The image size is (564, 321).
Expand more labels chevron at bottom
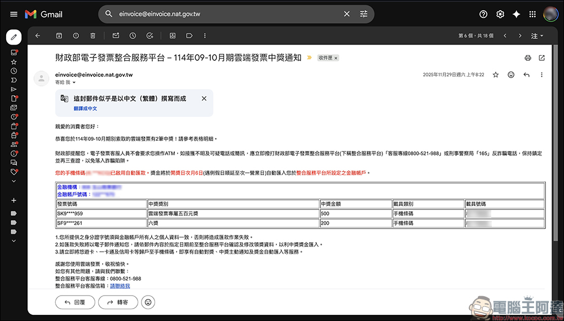pyautogui.click(x=14, y=240)
